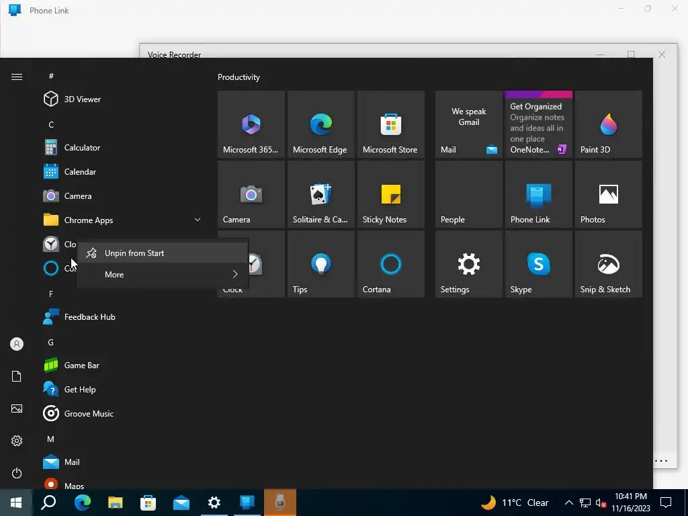
Task: Open Pictures from the Start sidebar
Action: tap(17, 408)
